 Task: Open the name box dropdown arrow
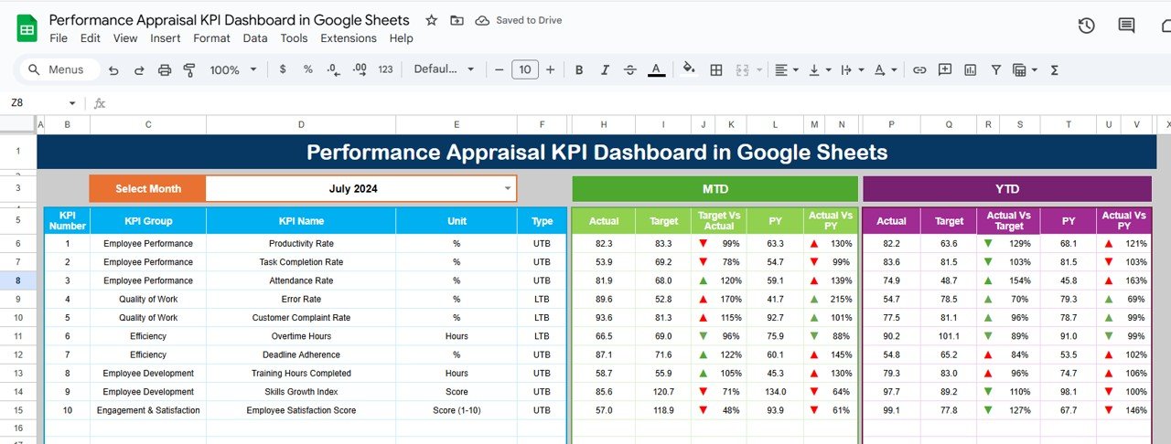point(72,103)
